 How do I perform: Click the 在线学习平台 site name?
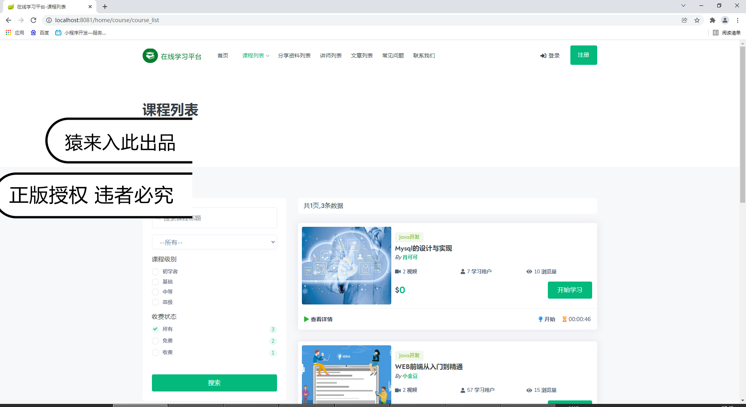[181, 56]
